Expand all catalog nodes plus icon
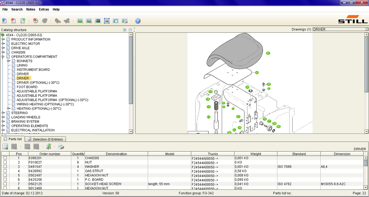The height and width of the screenshot is (197, 369). 125,30
